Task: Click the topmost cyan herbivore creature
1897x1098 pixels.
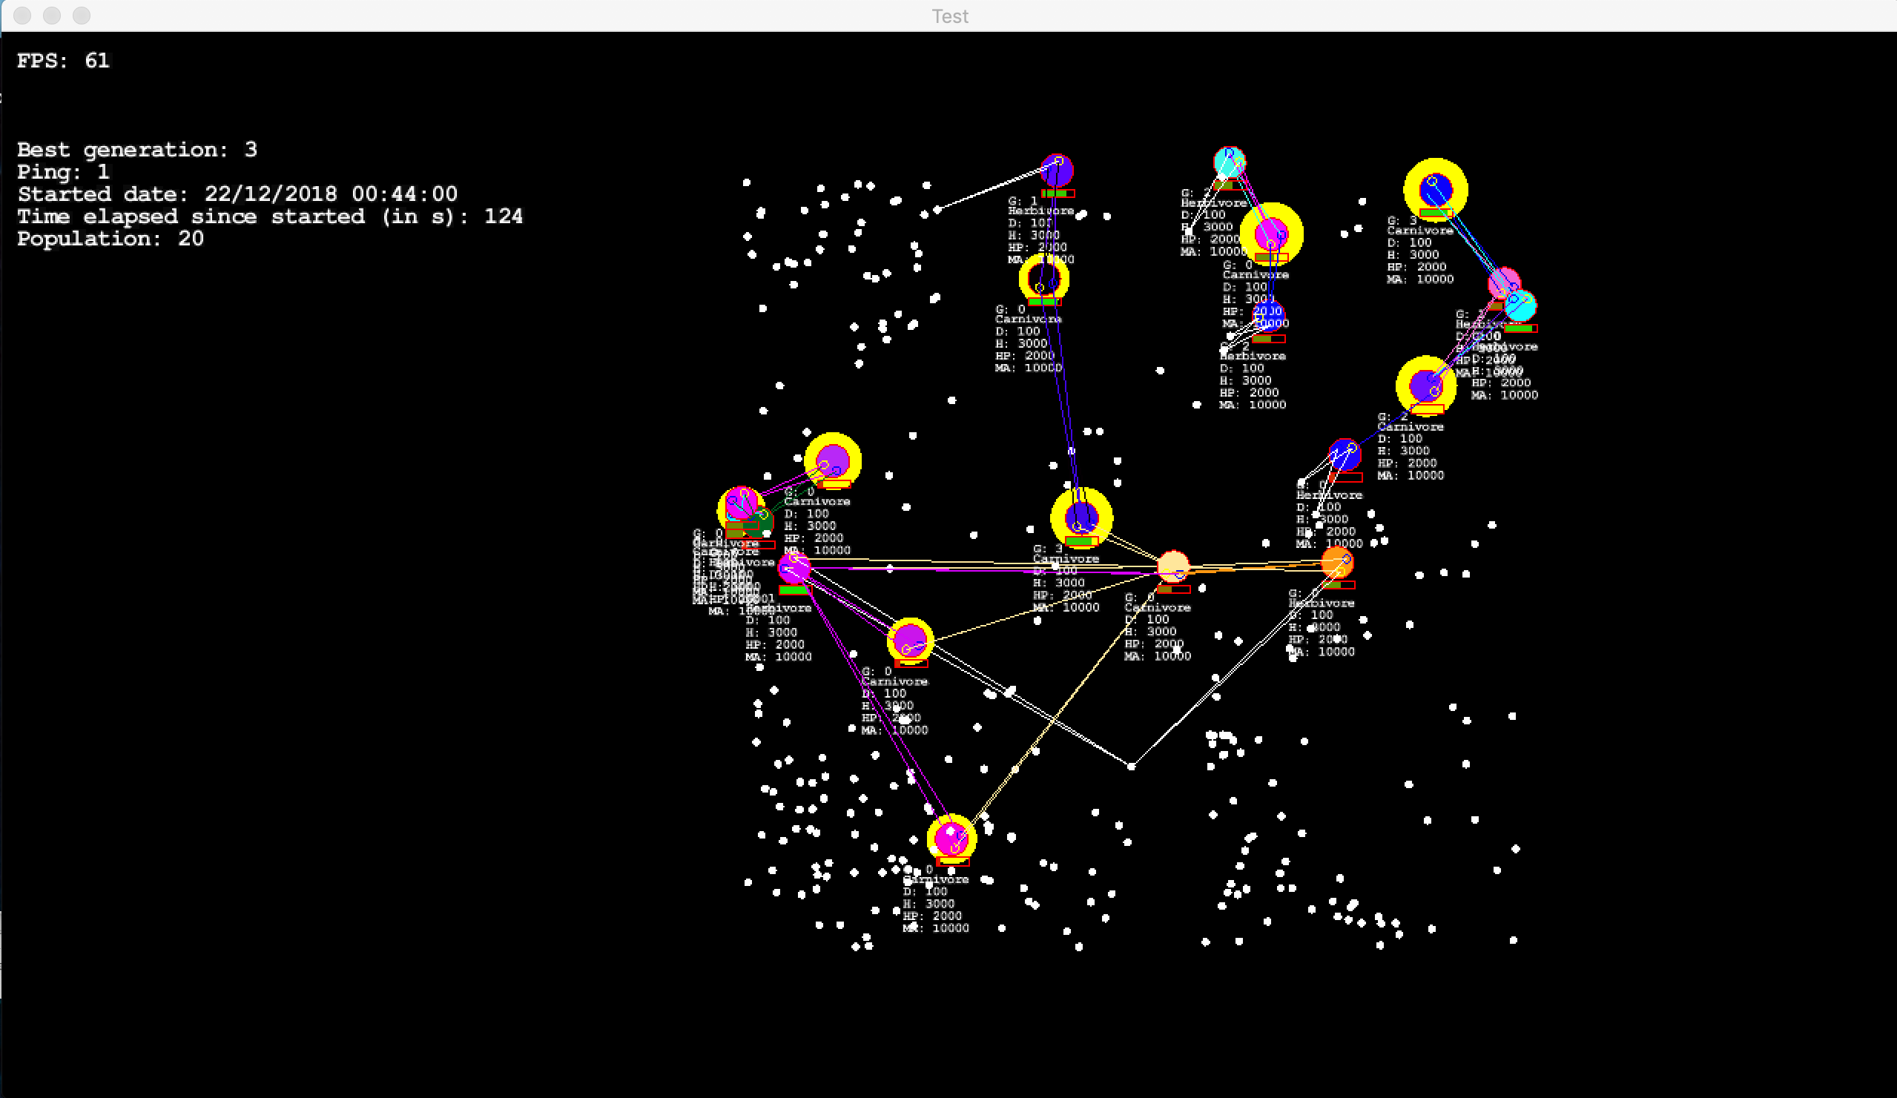Action: pos(1230,162)
